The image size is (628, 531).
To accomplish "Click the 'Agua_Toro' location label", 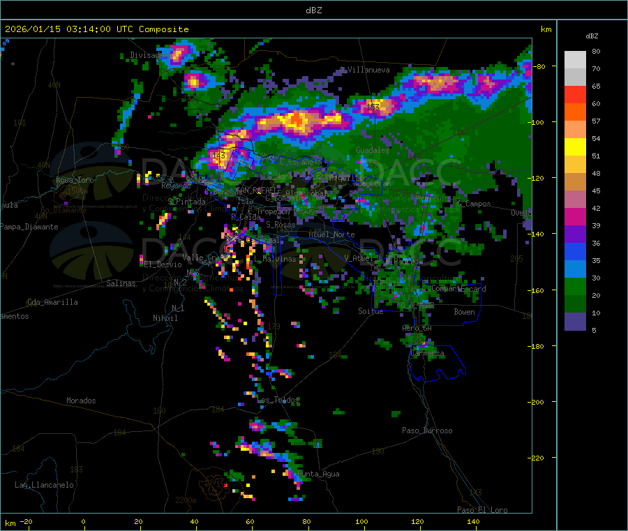I will pos(75,180).
